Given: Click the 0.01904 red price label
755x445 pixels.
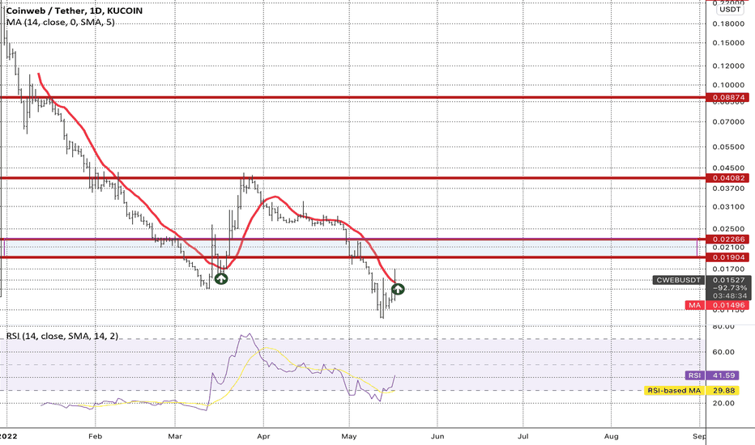Looking at the screenshot, I should 728,257.
